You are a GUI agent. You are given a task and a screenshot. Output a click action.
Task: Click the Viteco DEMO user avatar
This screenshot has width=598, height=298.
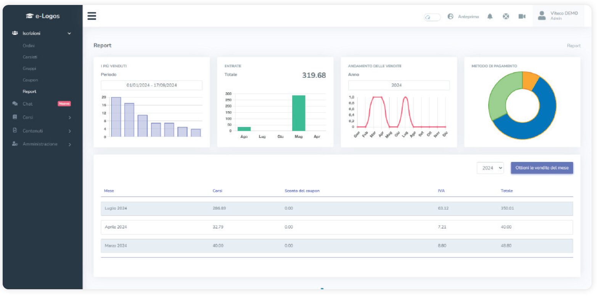[542, 16]
